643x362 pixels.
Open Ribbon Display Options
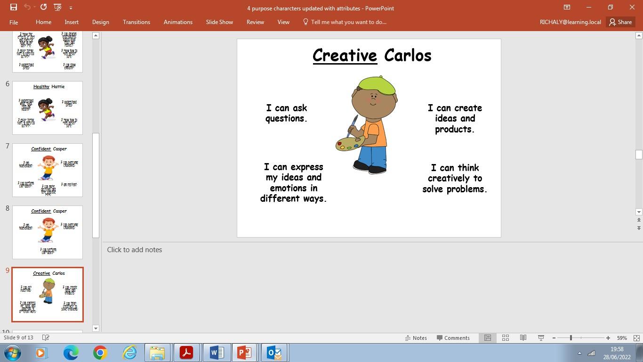click(567, 7)
